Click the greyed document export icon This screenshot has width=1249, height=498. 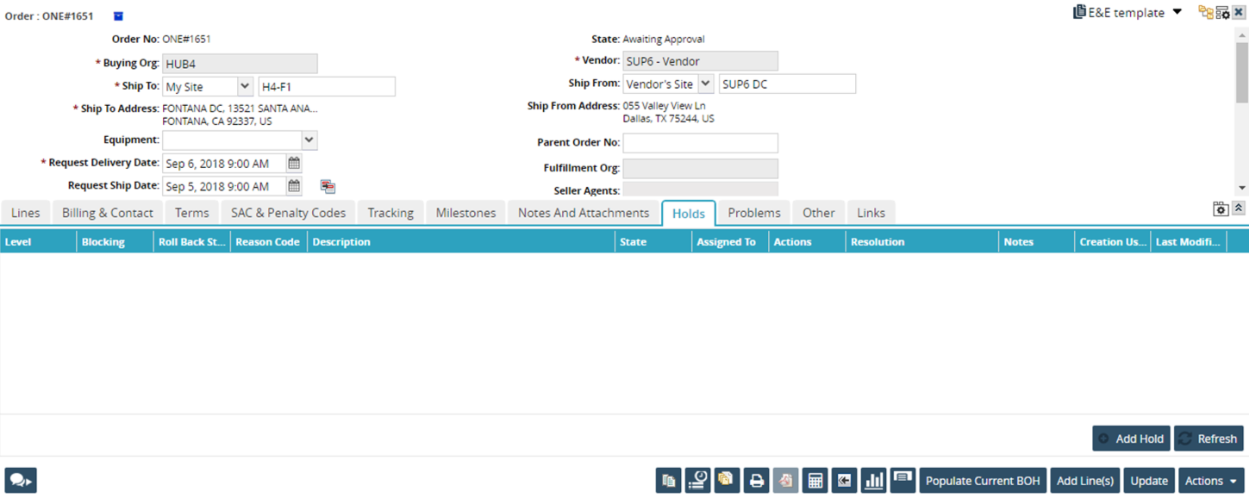[785, 481]
